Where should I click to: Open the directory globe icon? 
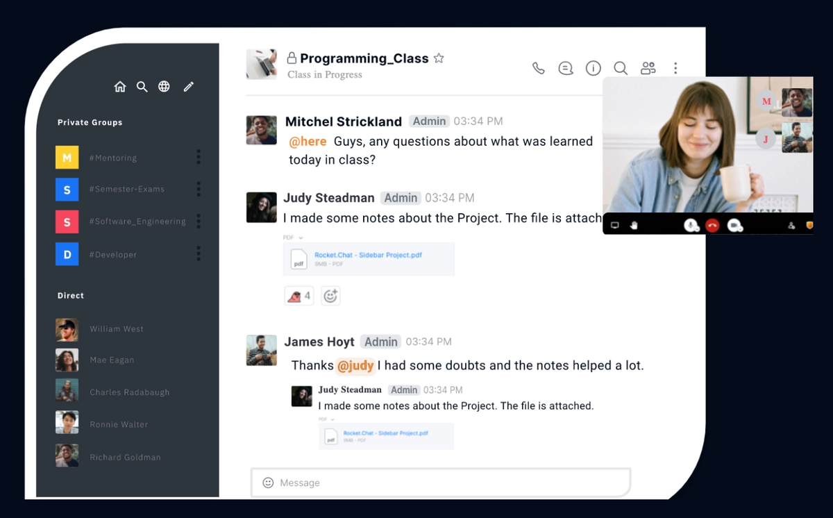164,87
